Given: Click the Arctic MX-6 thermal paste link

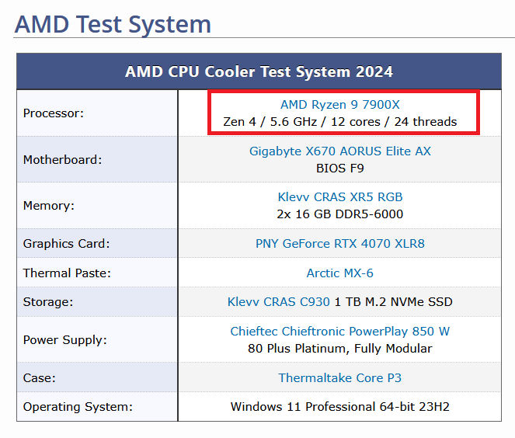Looking at the screenshot, I should [340, 273].
